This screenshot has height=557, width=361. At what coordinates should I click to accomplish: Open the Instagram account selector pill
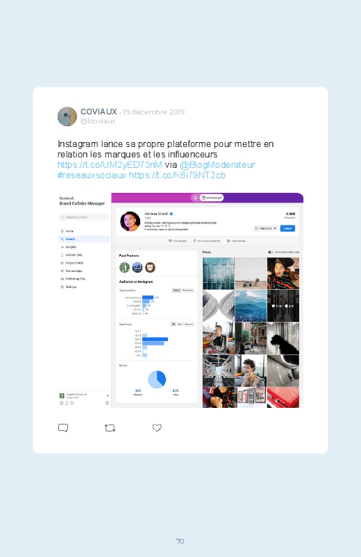[x=212, y=198]
